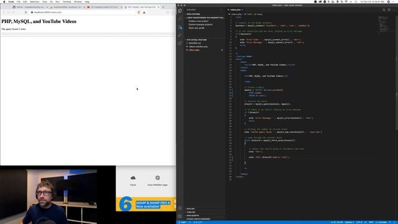Open the Extensions view in activity bar
Viewport: 398px width, 224px height.
(180, 44)
